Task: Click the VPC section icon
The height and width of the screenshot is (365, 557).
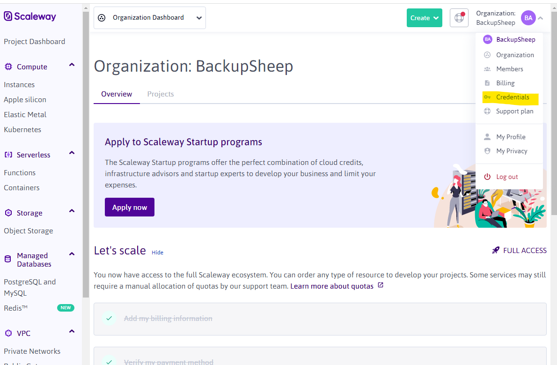Action: point(8,333)
